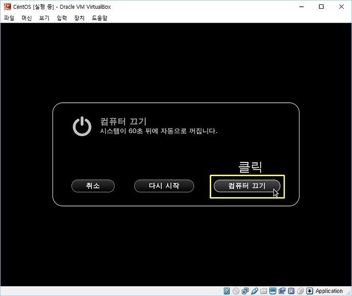The image size is (352, 296).
Task: Click the mouse integration status icon
Action: (300, 291)
